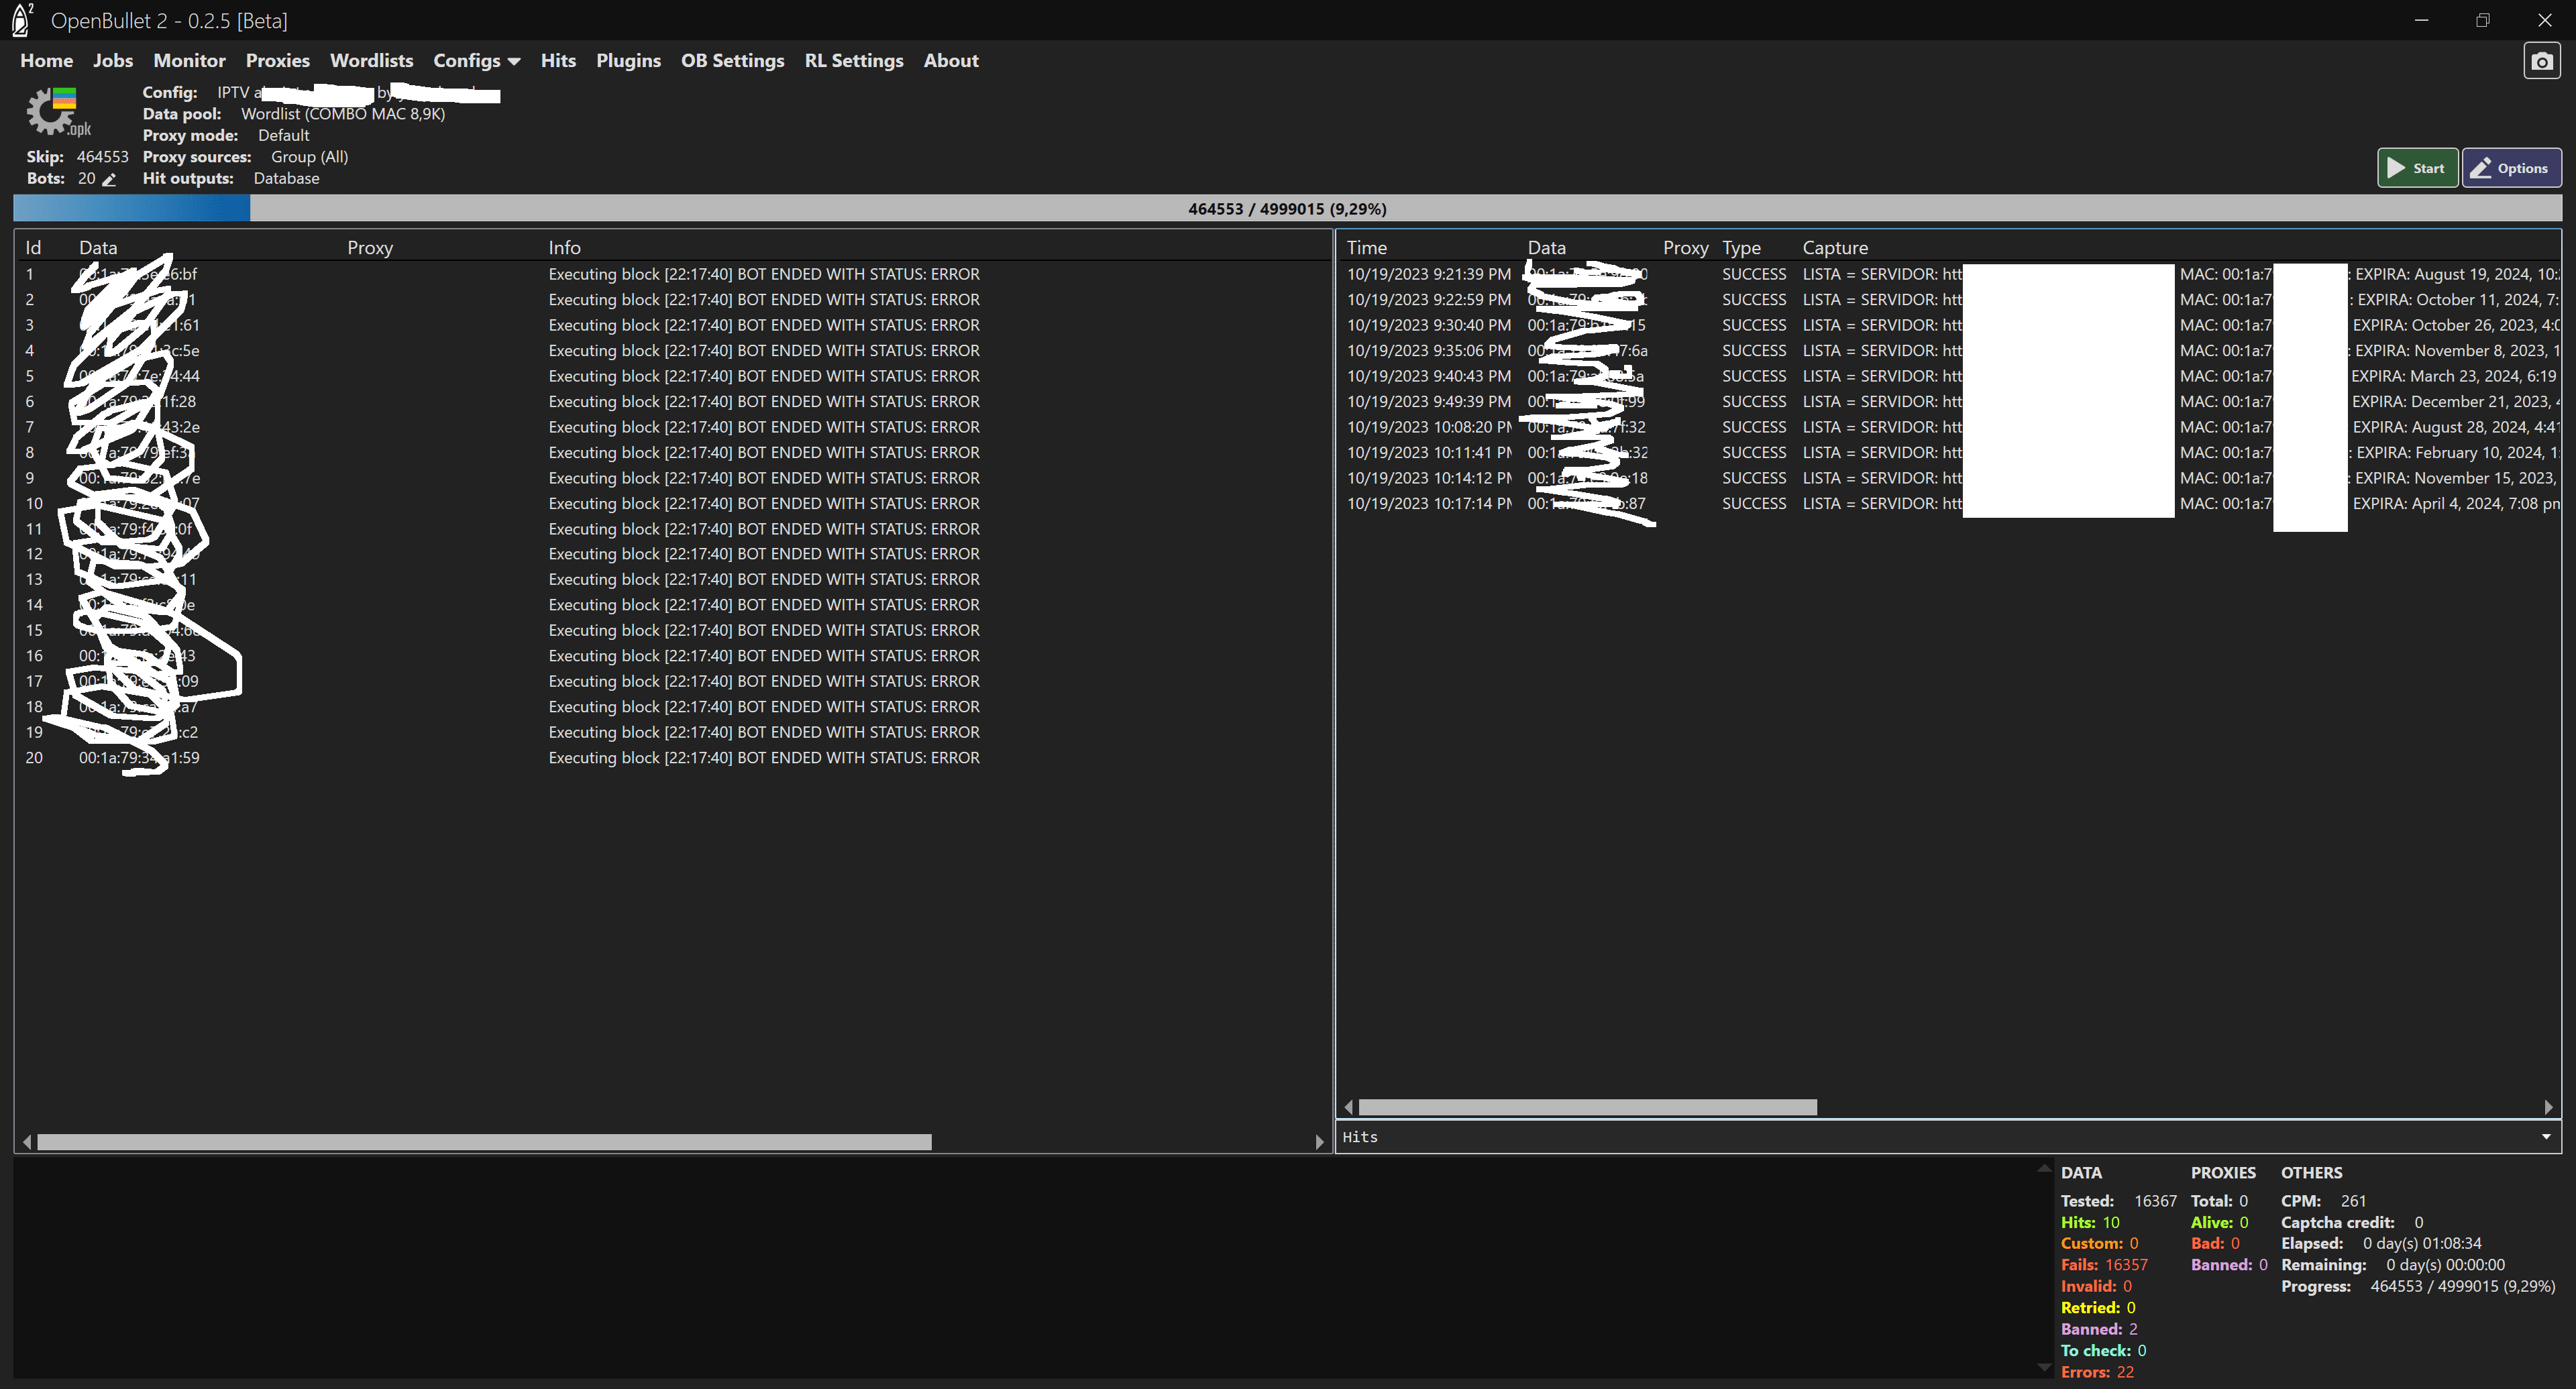Open the RL Settings page
Image resolution: width=2576 pixels, height=1389 pixels.
tap(853, 61)
